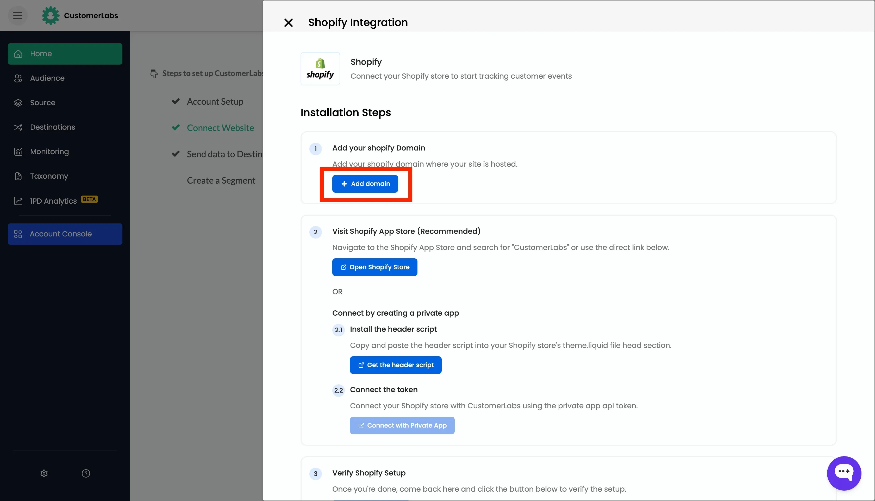Click external-link icon in Open Shopify Store
Viewport: 875px width, 501px height.
coord(343,267)
